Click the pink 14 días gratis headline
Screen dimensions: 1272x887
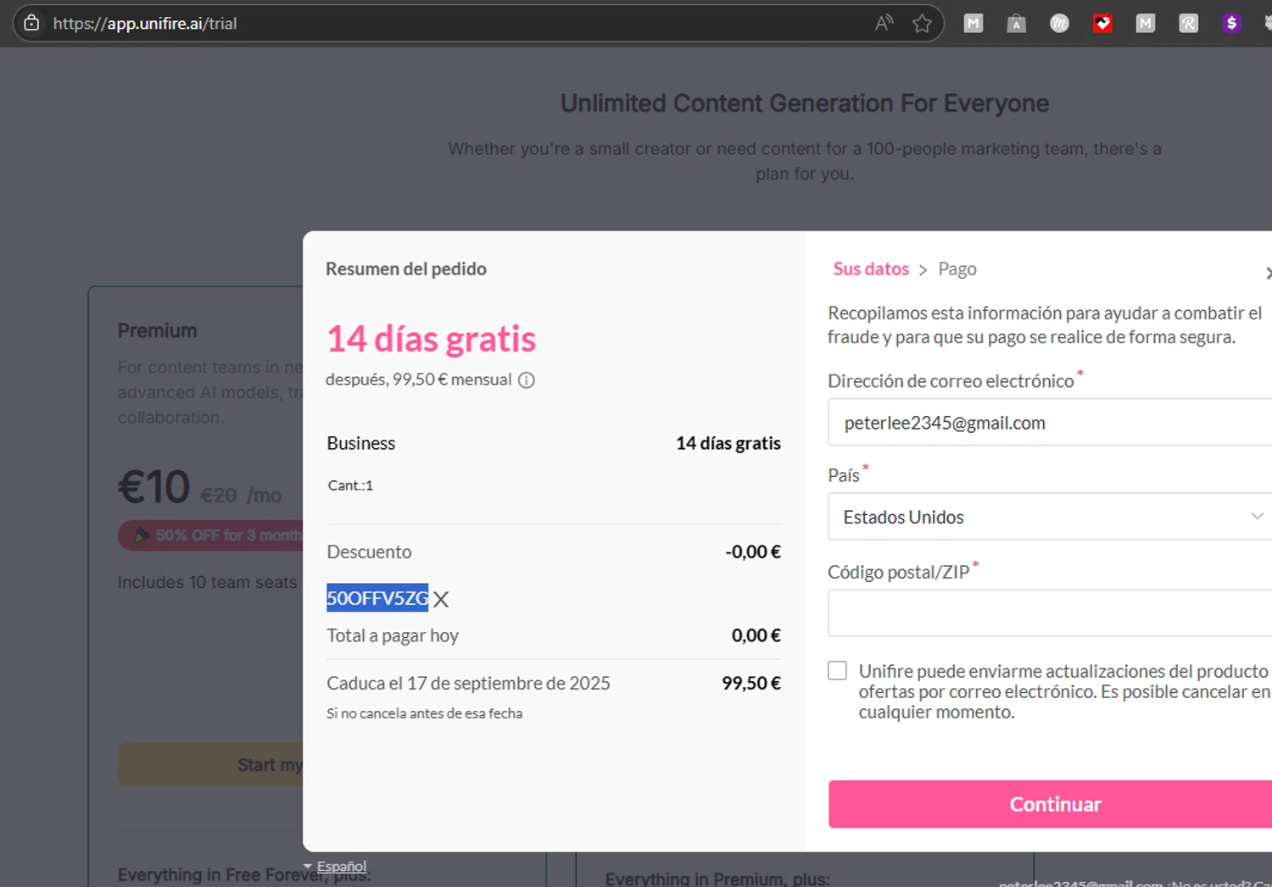coord(432,339)
